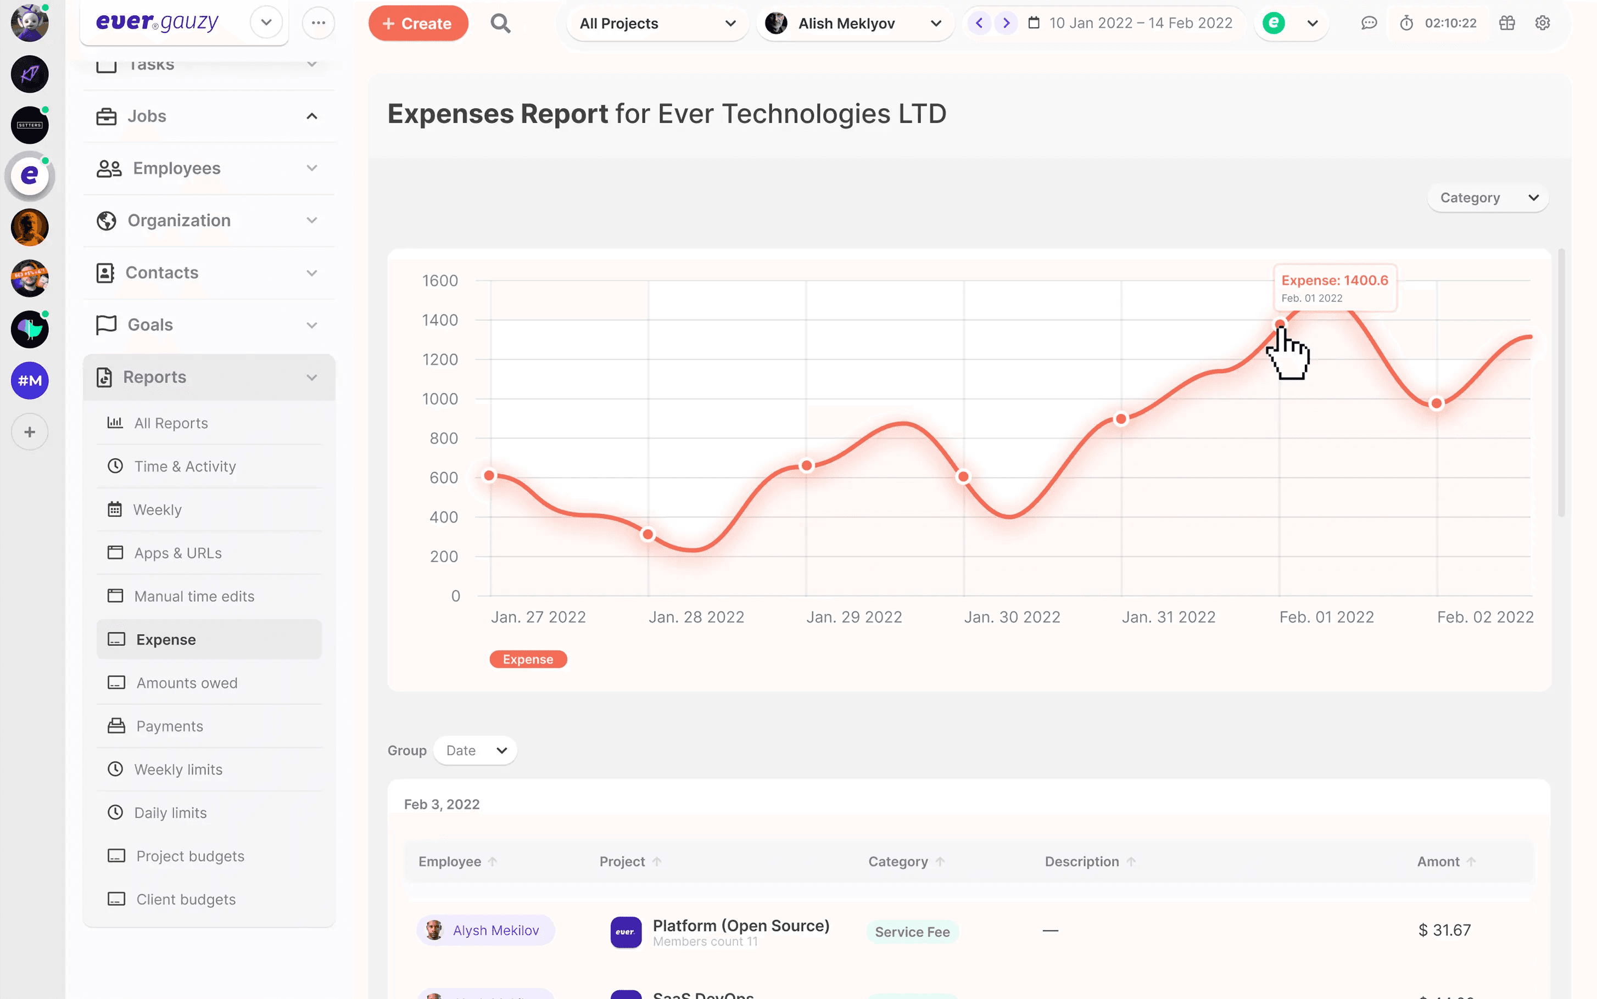
Task: Toggle the Expense legend pill
Action: click(x=528, y=659)
